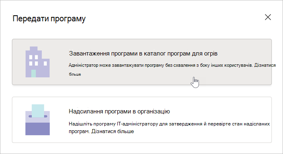Close the Передати програму dialog
This screenshot has height=154, width=283.
[268, 17]
